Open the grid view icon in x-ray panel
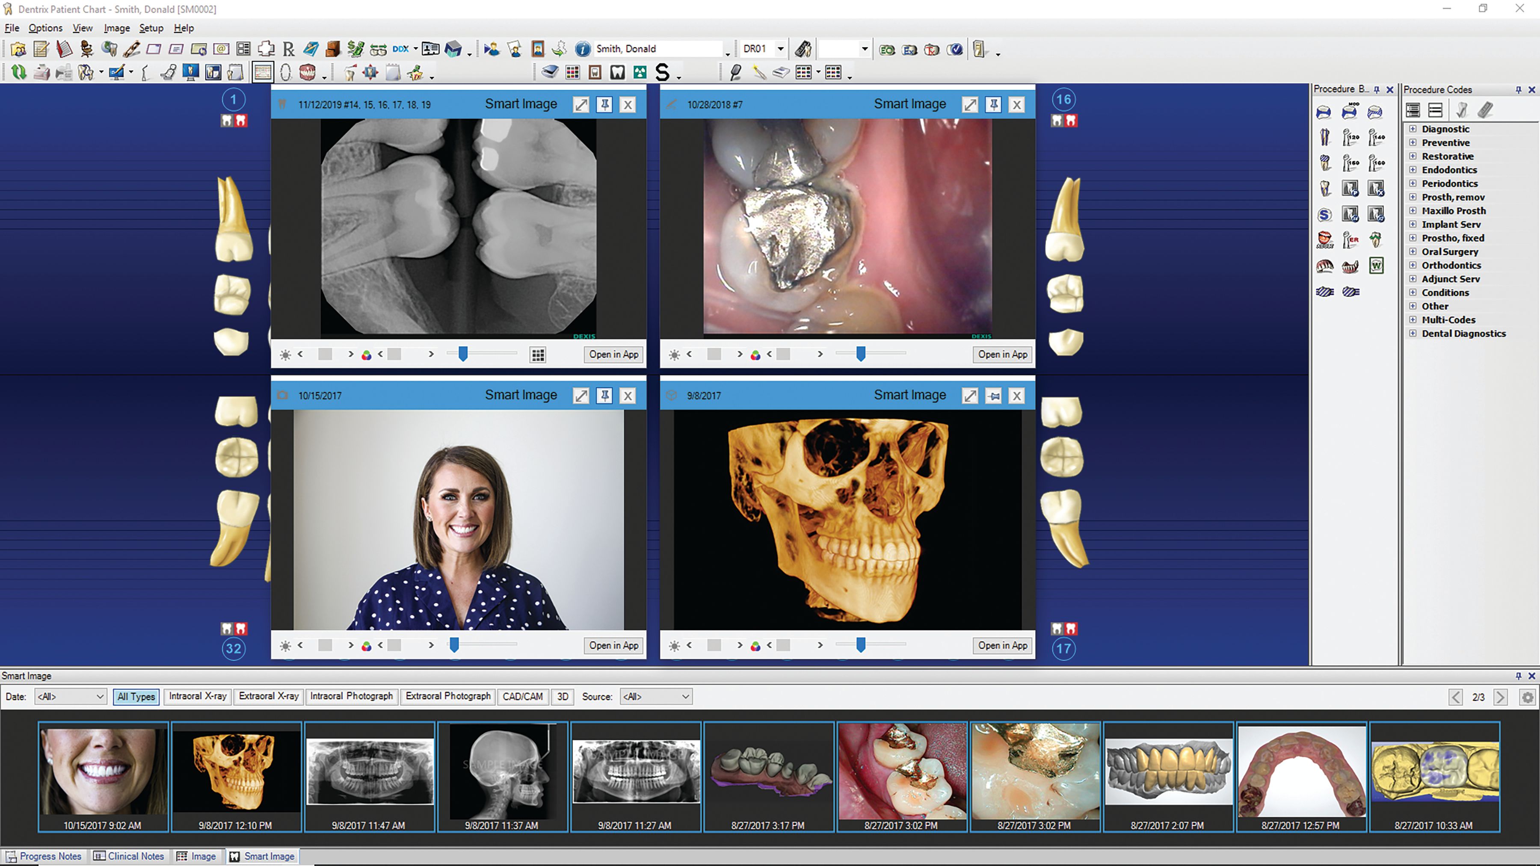 [537, 355]
